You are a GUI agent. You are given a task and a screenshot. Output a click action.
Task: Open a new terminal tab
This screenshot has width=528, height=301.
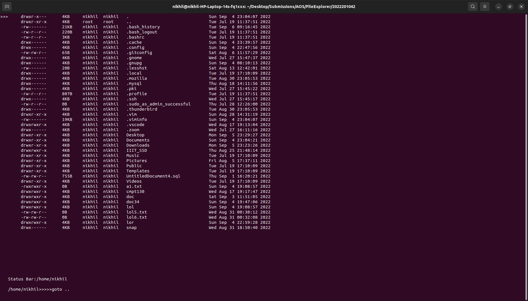pos(7,6)
